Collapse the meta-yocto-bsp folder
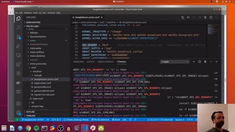The image size is (235, 132). click(38, 63)
